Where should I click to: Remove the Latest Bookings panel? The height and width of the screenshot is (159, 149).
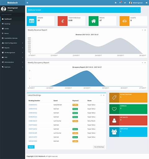pos(104,95)
